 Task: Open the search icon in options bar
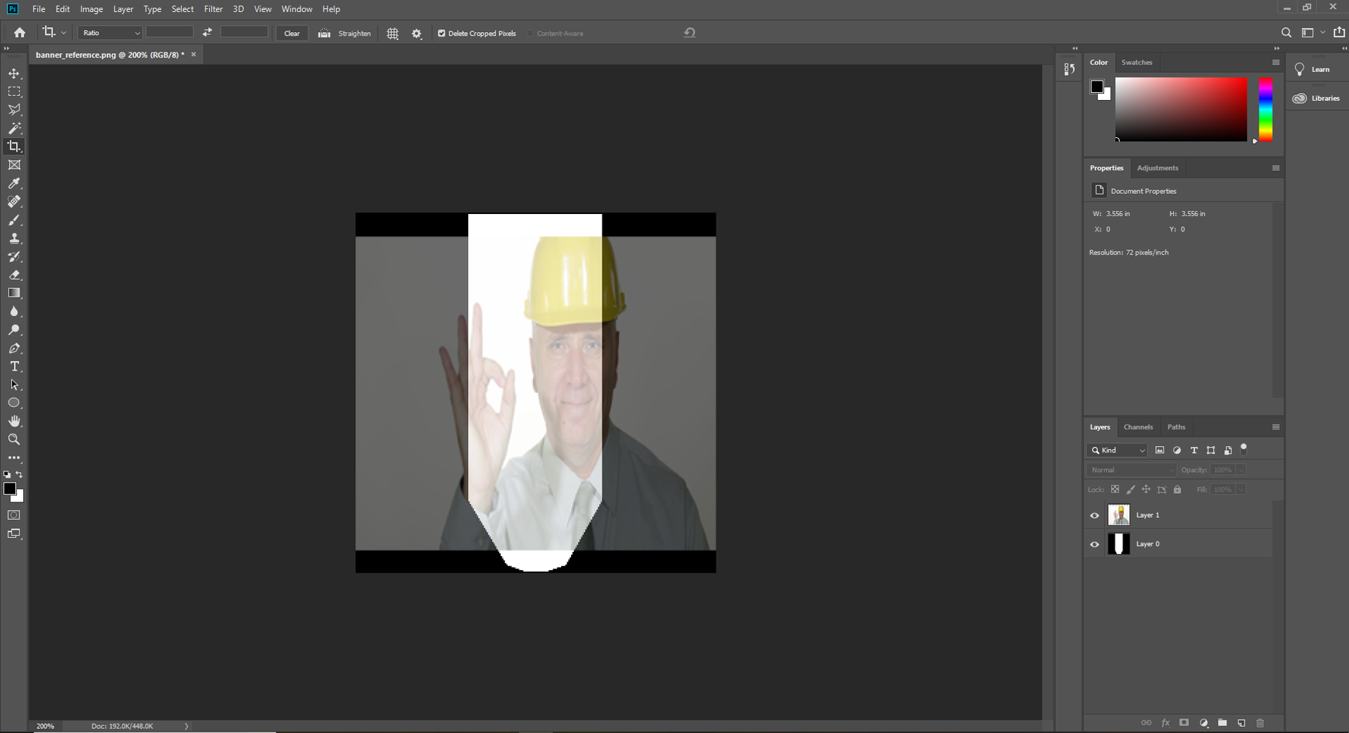1286,32
